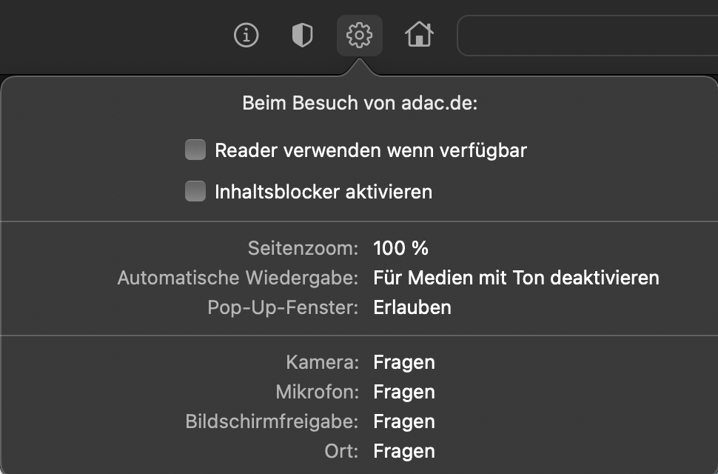Change the Ort permission setting
Viewport: 718px width, 474px height.
(404, 451)
